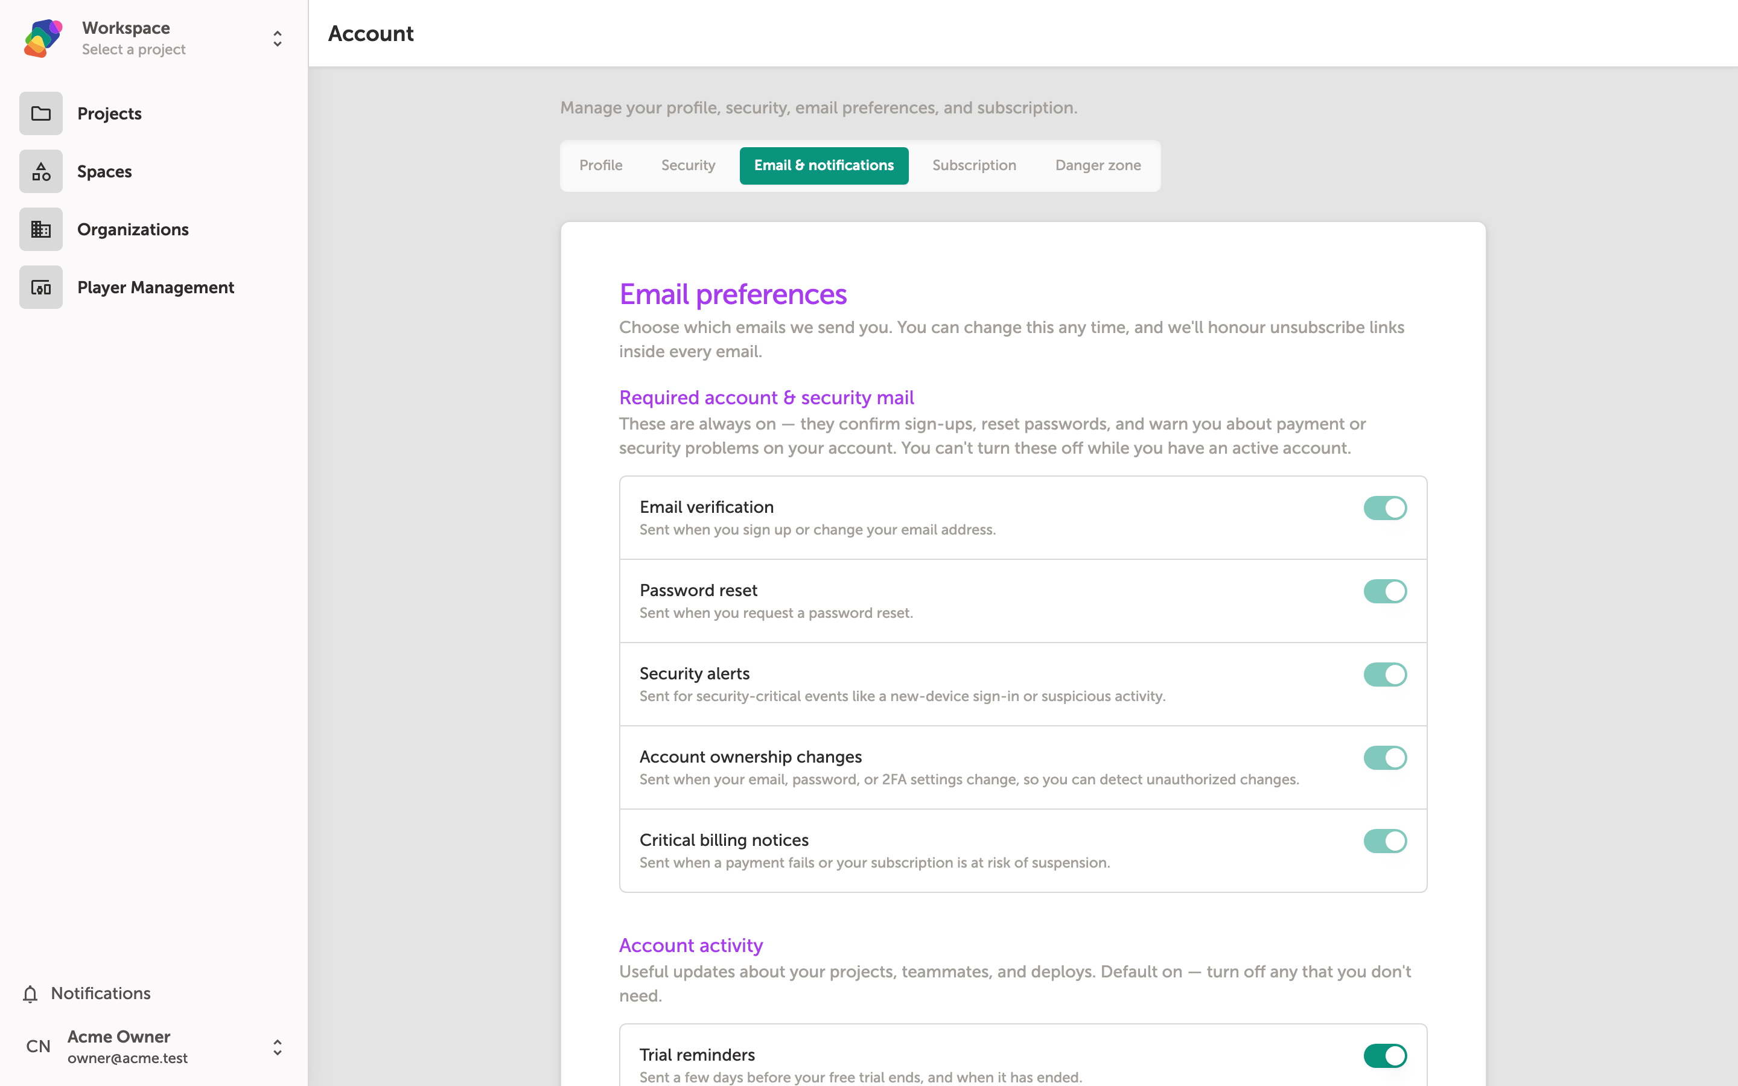
Task: Click the "Required account & security mail" heading
Action: [766, 397]
